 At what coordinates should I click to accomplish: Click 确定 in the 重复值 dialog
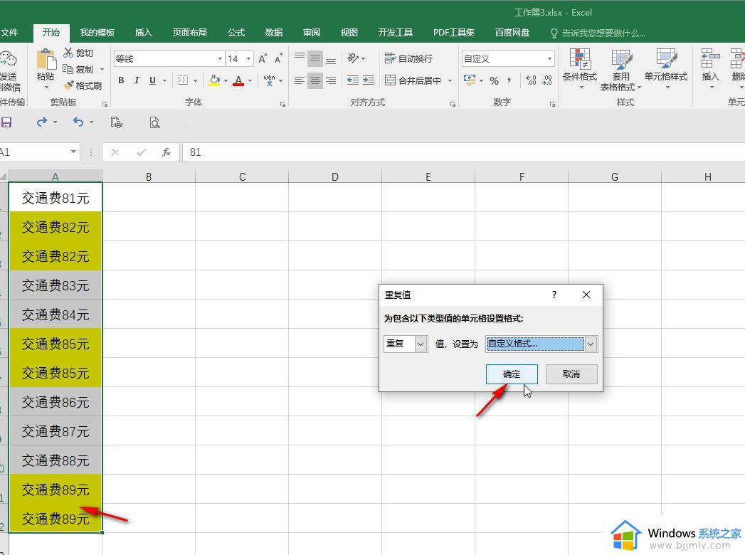click(512, 374)
